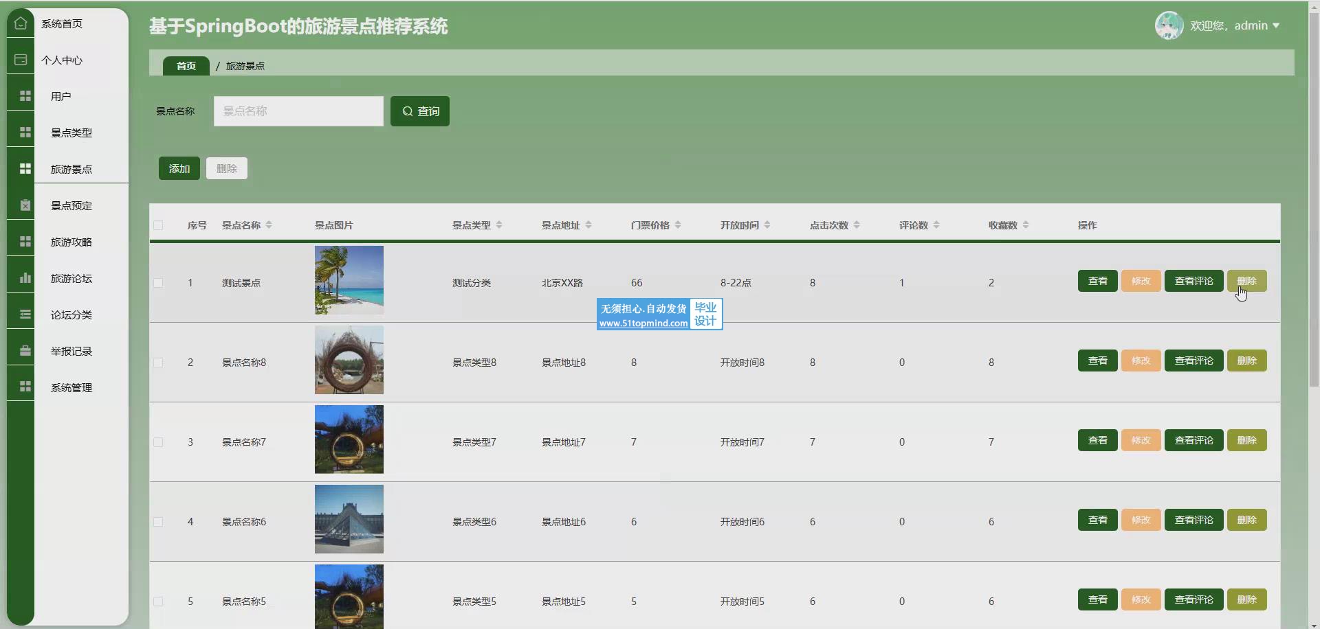Go to 首页 breadcrumb tab
The height and width of the screenshot is (629, 1320).
coord(186,66)
